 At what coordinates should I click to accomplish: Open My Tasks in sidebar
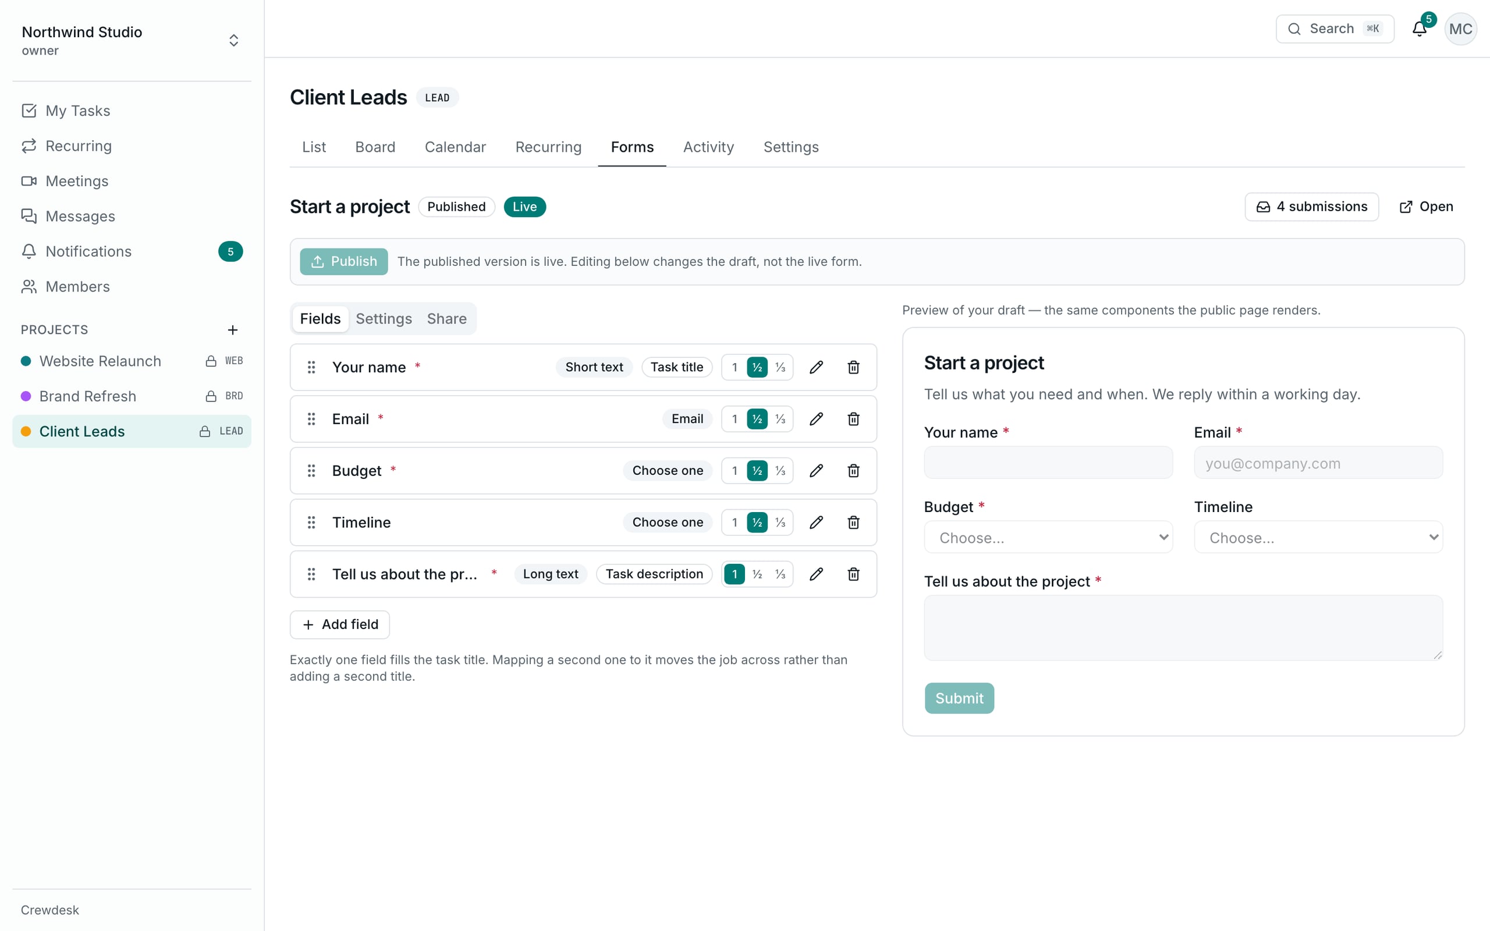pos(131,111)
